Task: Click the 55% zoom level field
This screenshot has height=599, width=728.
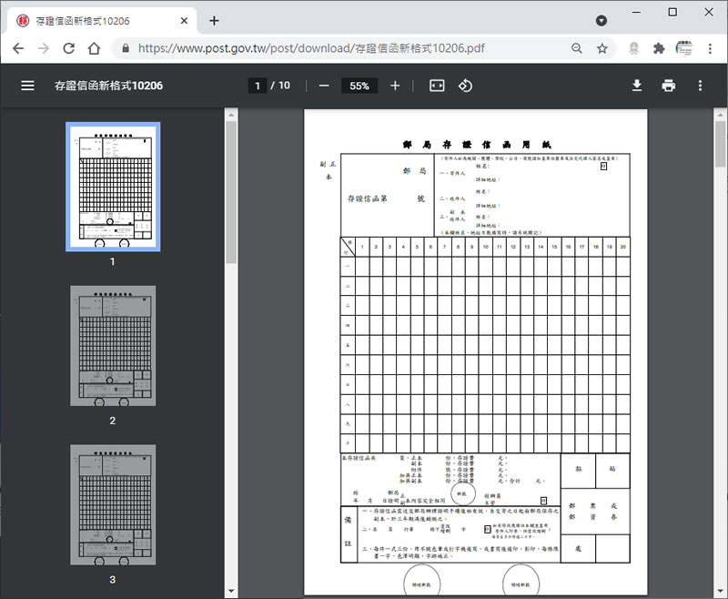Action: pyautogui.click(x=359, y=86)
